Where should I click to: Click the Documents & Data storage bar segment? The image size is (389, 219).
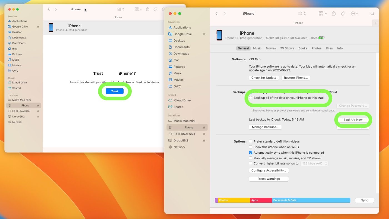[311, 200]
